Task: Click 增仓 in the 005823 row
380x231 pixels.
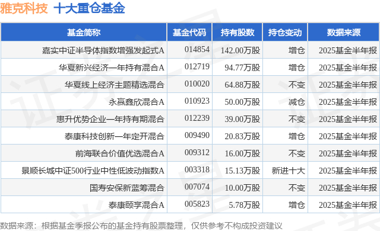Action: (297, 205)
